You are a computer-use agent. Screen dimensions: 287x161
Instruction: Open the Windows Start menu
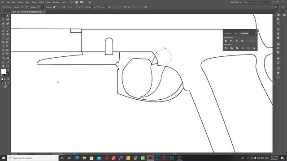4,158
